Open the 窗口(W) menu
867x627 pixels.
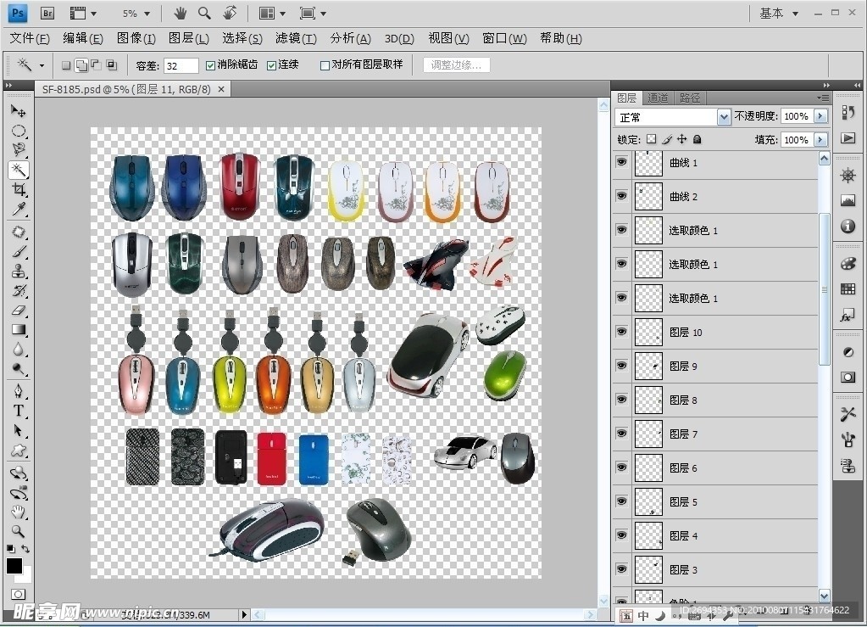(x=504, y=38)
